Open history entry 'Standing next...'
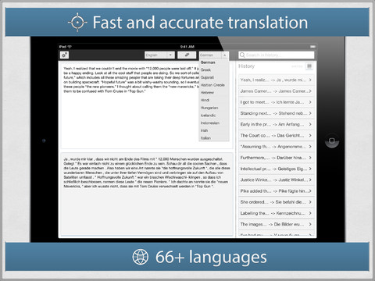The width and height of the screenshot is (375, 281). (x=277, y=113)
